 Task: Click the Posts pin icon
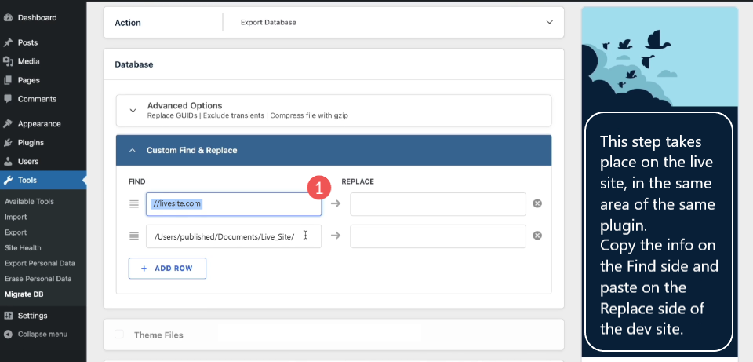point(8,42)
